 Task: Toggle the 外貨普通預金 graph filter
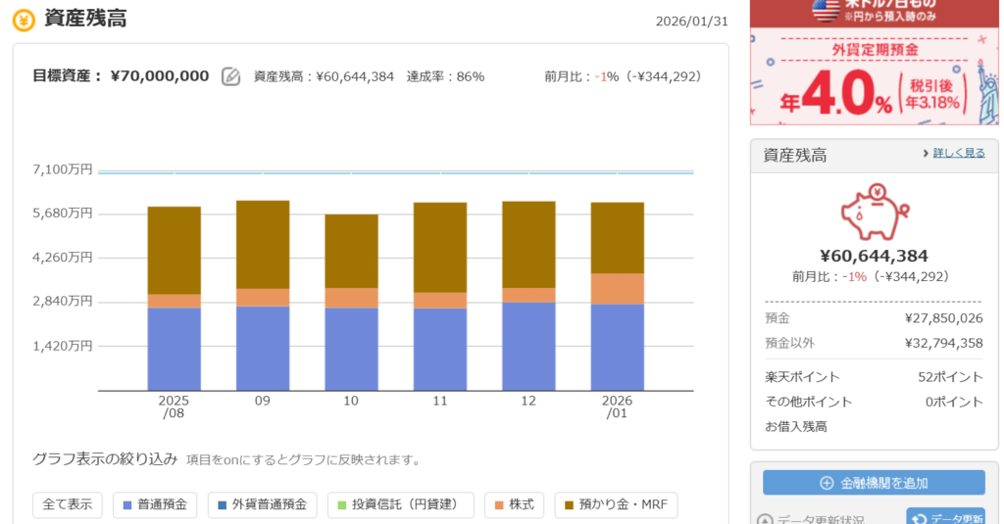click(261, 505)
